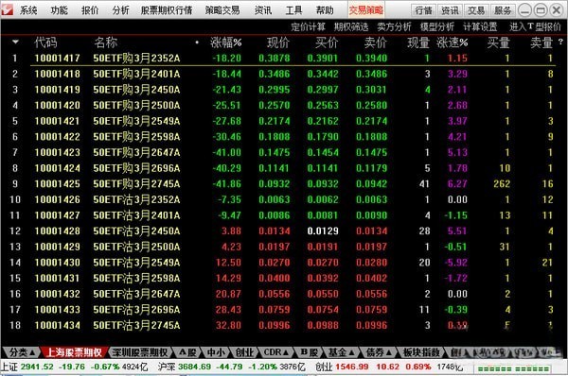Open the CDR tab dropdown
The width and height of the screenshot is (568, 376).
(276, 352)
